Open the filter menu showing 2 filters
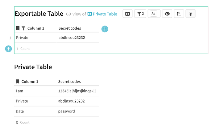 (140, 14)
